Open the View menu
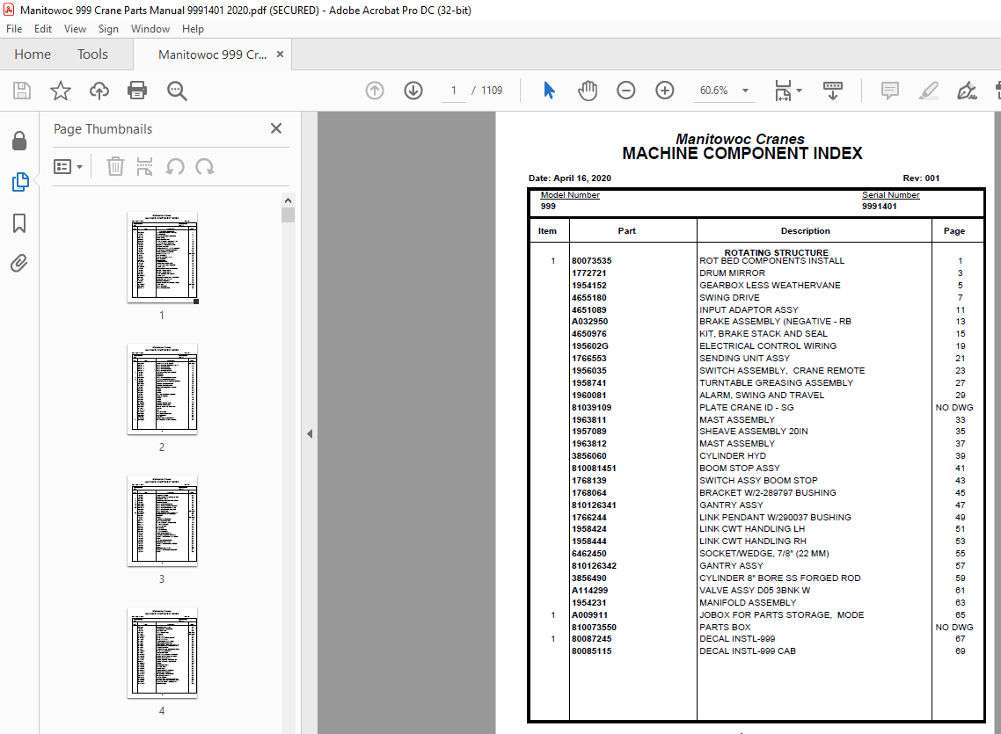The height and width of the screenshot is (734, 1001). coord(75,29)
